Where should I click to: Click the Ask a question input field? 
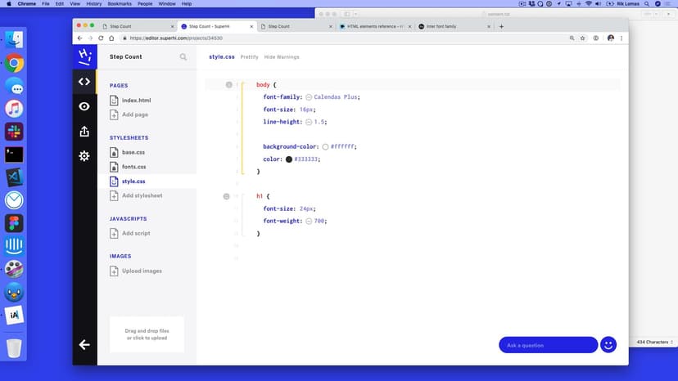pos(547,345)
